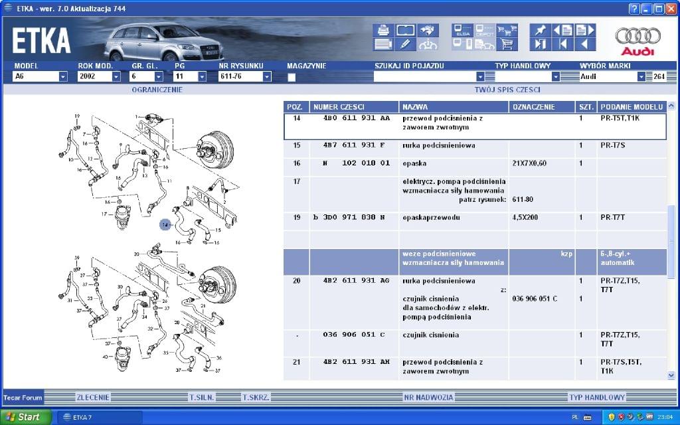Expand the GR. GL. dropdown showing 6

[159, 77]
